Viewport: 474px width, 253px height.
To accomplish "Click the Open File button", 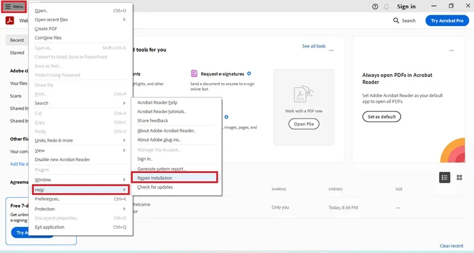I will [304, 124].
